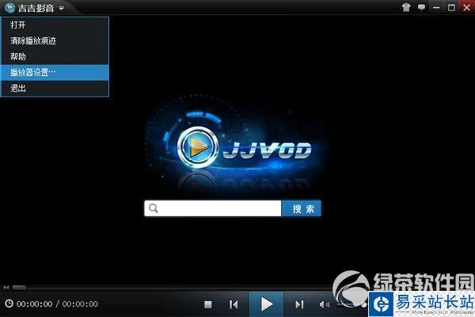Choose 清除播放痕迹 menu entry

click(55, 40)
